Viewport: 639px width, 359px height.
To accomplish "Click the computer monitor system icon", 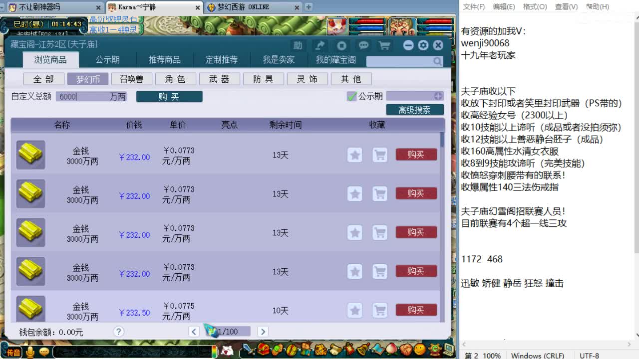I will (x=448, y=349).
